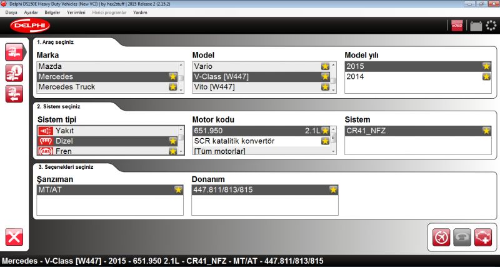
Task: Click the OBD icon in header
Action: 457,26
